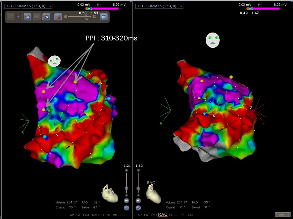This screenshot has width=293, height=219.
Task: Click upper handle of right voltage color bar
Action: click(252, 9)
